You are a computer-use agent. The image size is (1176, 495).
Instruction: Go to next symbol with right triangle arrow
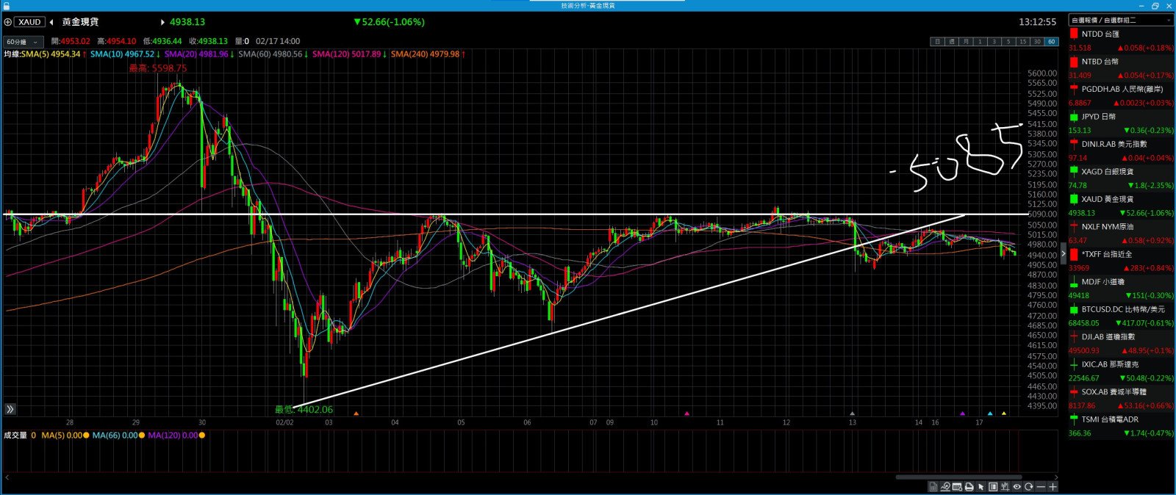(x=162, y=22)
